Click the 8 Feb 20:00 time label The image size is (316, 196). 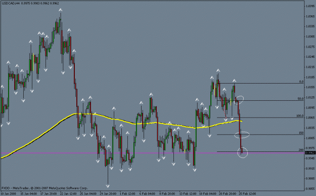point(167,194)
